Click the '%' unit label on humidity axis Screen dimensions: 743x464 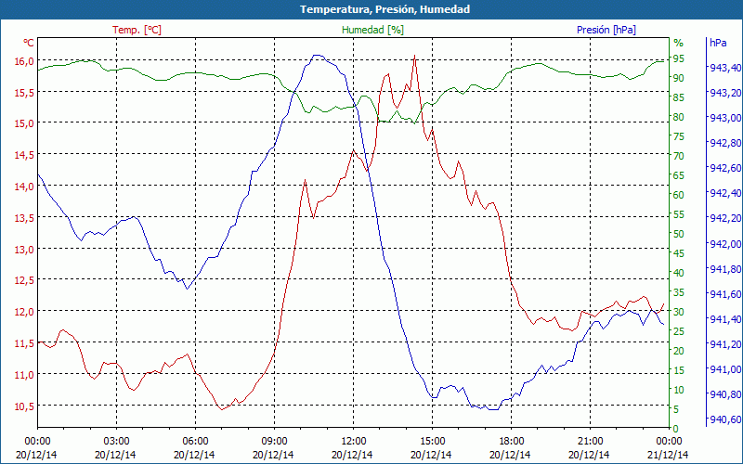tap(679, 43)
